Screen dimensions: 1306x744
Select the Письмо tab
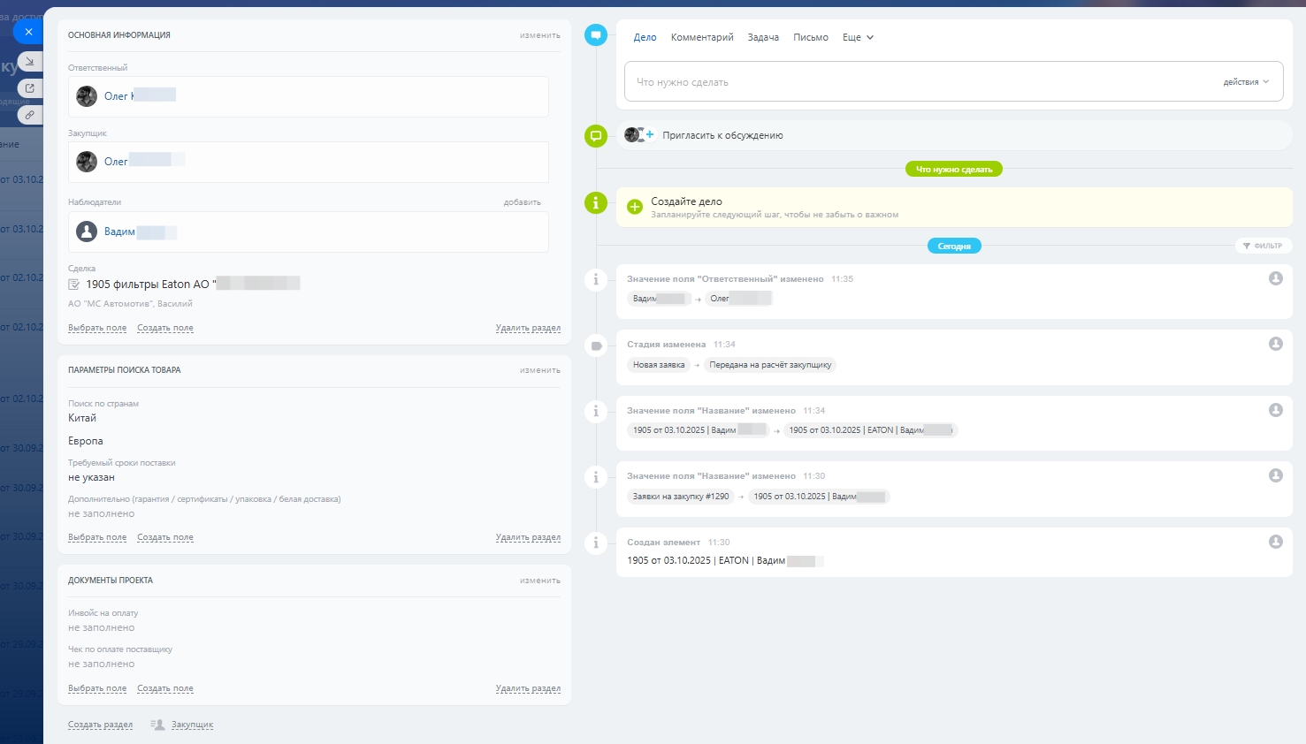pyautogui.click(x=810, y=37)
